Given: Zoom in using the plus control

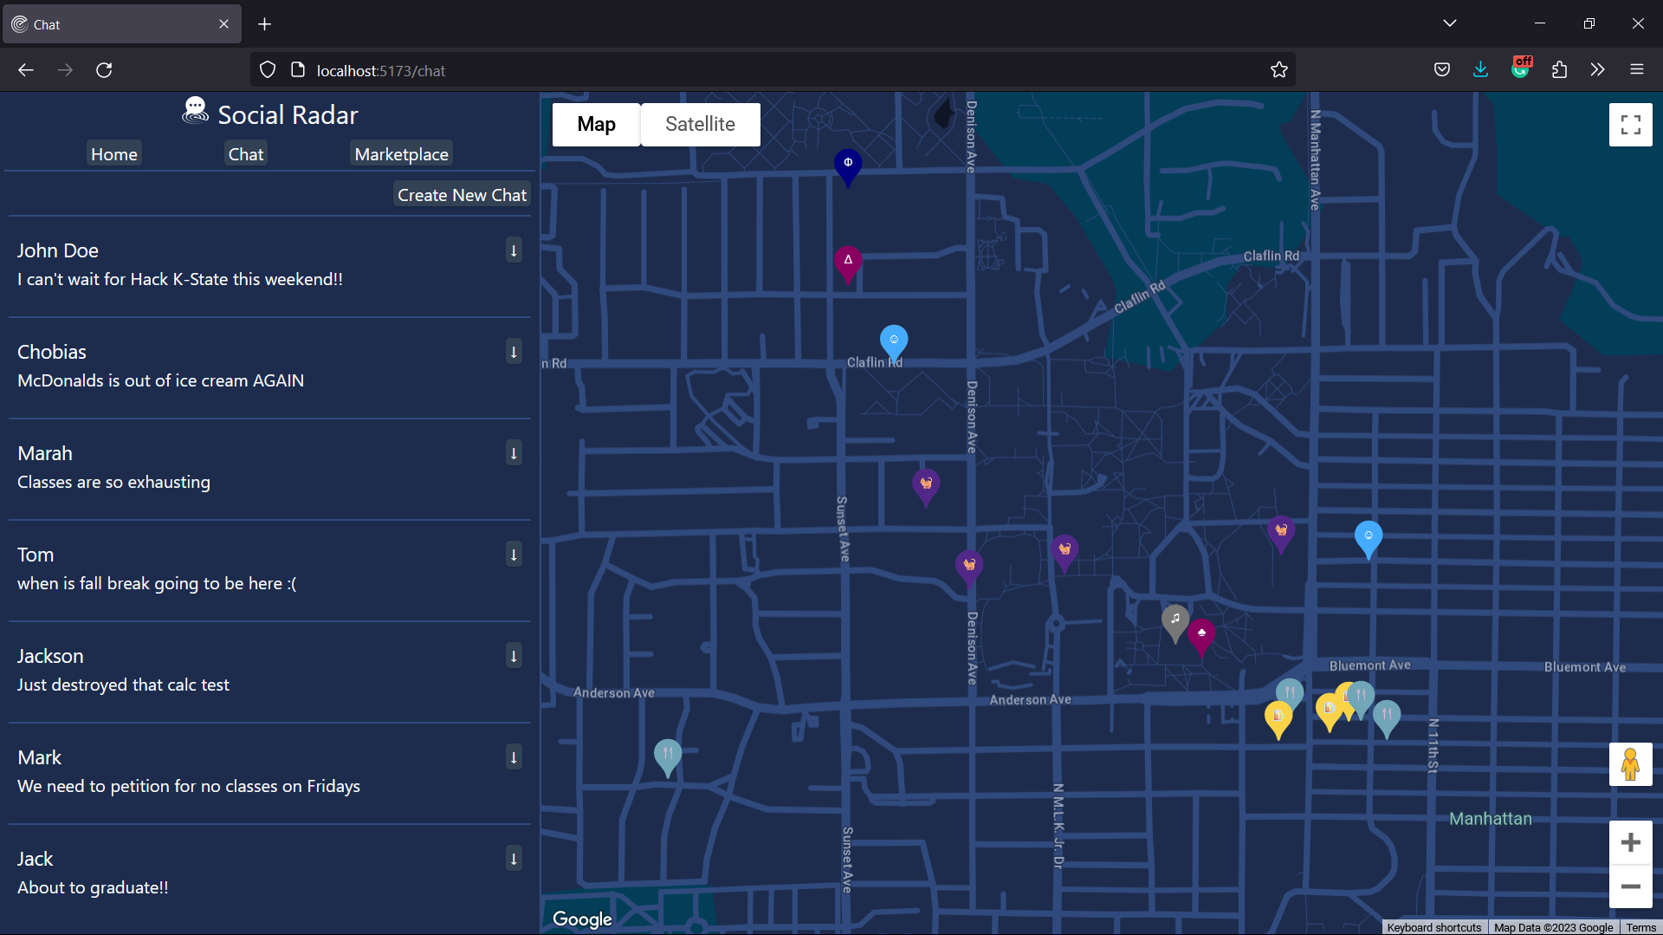Looking at the screenshot, I should 1630,841.
